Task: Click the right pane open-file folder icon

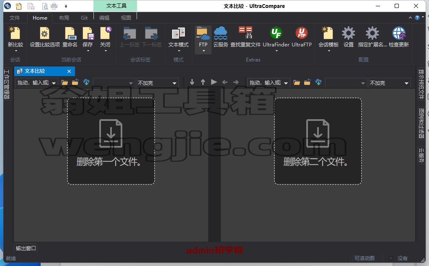Action: pos(297,82)
